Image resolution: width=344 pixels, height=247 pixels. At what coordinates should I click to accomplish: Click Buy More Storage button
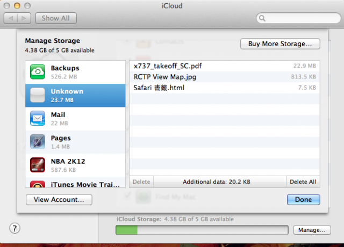(x=280, y=44)
